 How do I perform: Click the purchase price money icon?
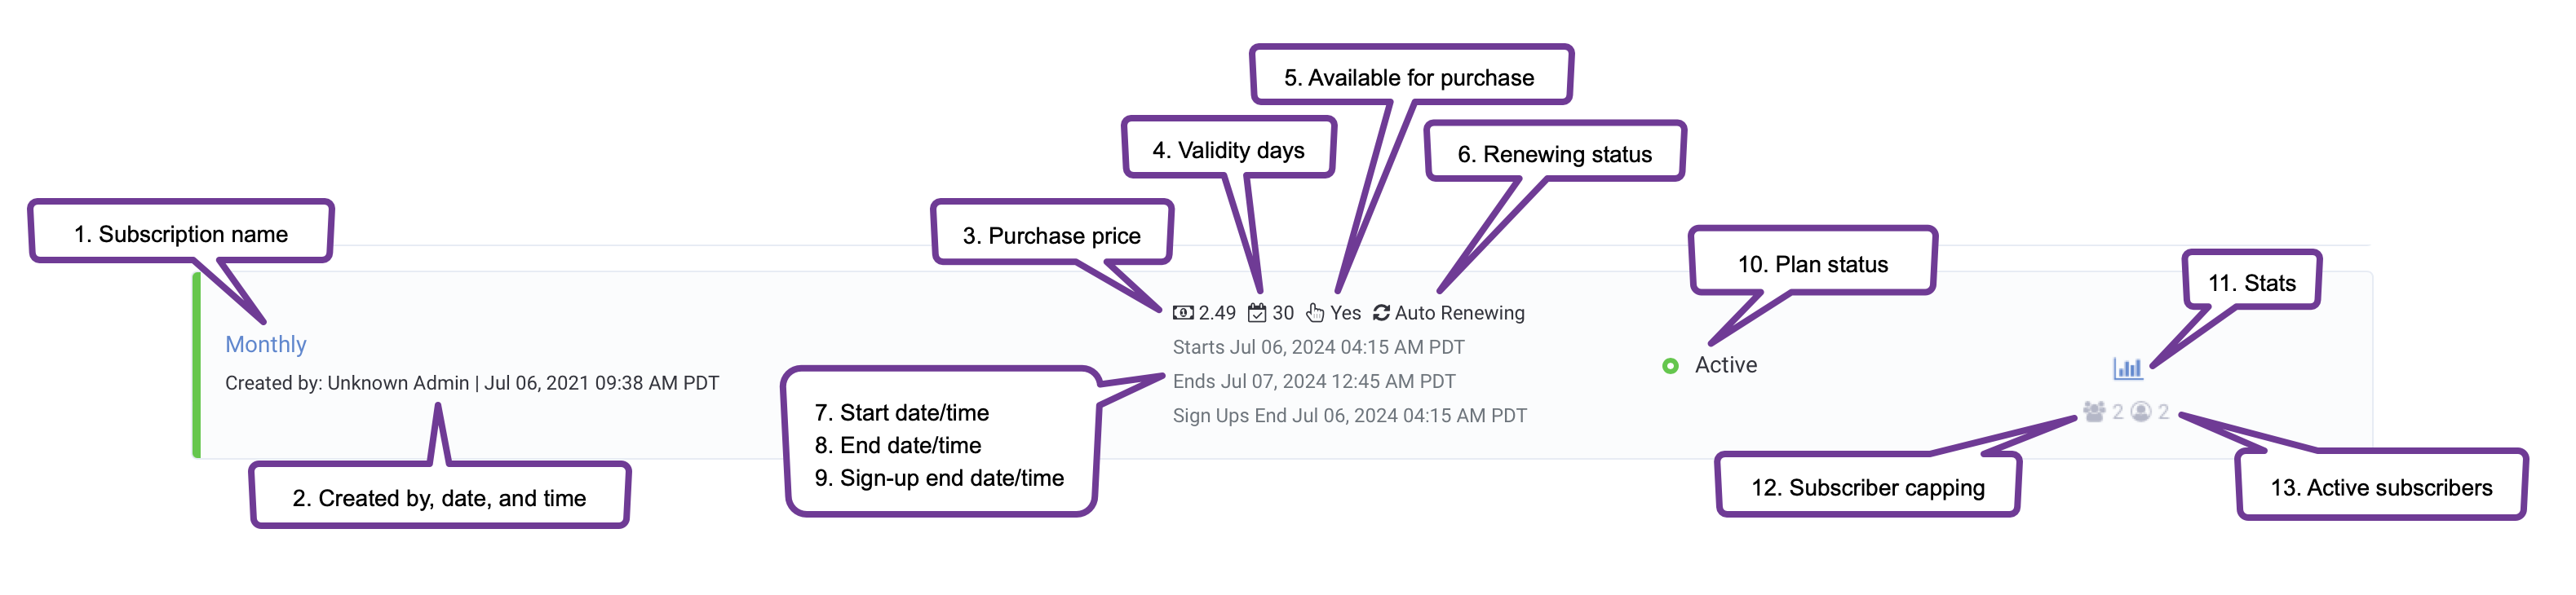tap(1183, 313)
